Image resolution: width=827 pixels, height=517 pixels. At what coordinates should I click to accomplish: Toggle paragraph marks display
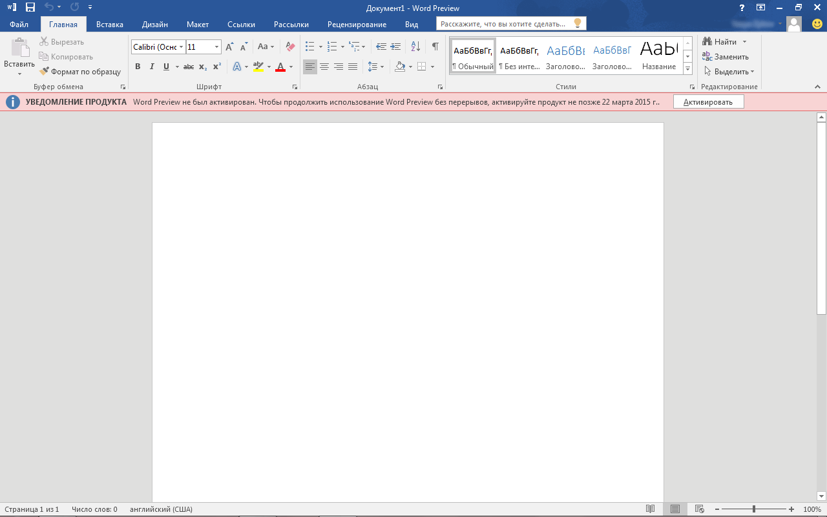point(435,47)
